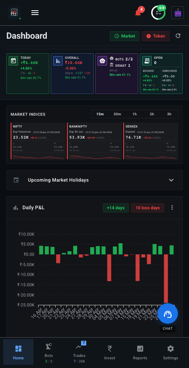Viewport: 189px width, 368px height.
Task: Click the robot icon in Bots card
Action: [102, 61]
